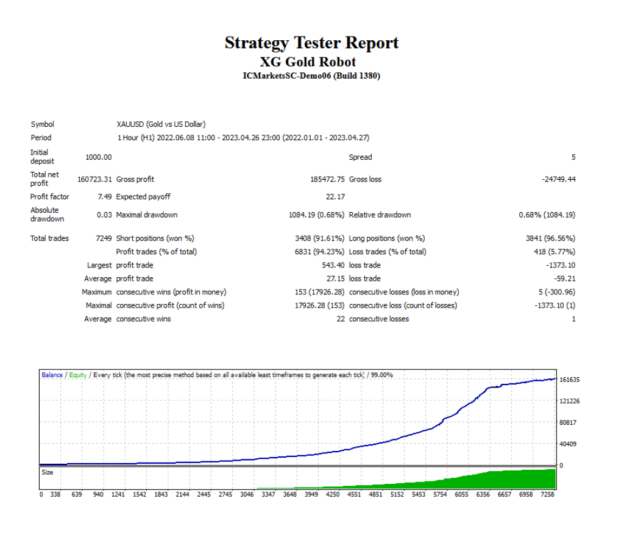624x557 pixels.
Task: Click the Strategy Tester Report heading
Action: click(x=311, y=43)
